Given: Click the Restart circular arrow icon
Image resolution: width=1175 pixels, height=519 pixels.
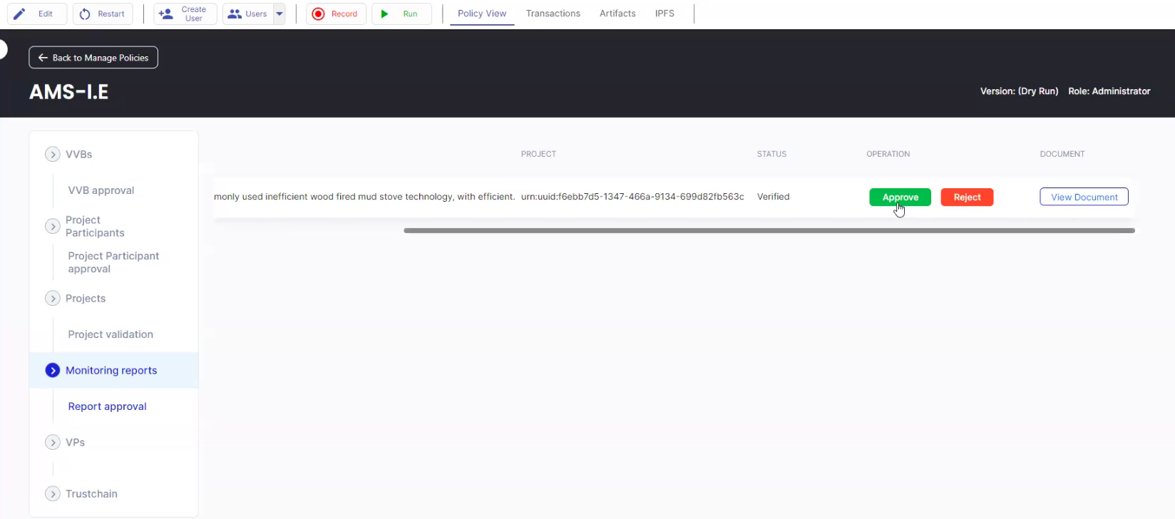Looking at the screenshot, I should [x=85, y=14].
